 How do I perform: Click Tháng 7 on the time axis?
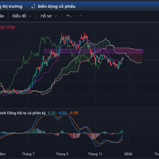point(28,154)
